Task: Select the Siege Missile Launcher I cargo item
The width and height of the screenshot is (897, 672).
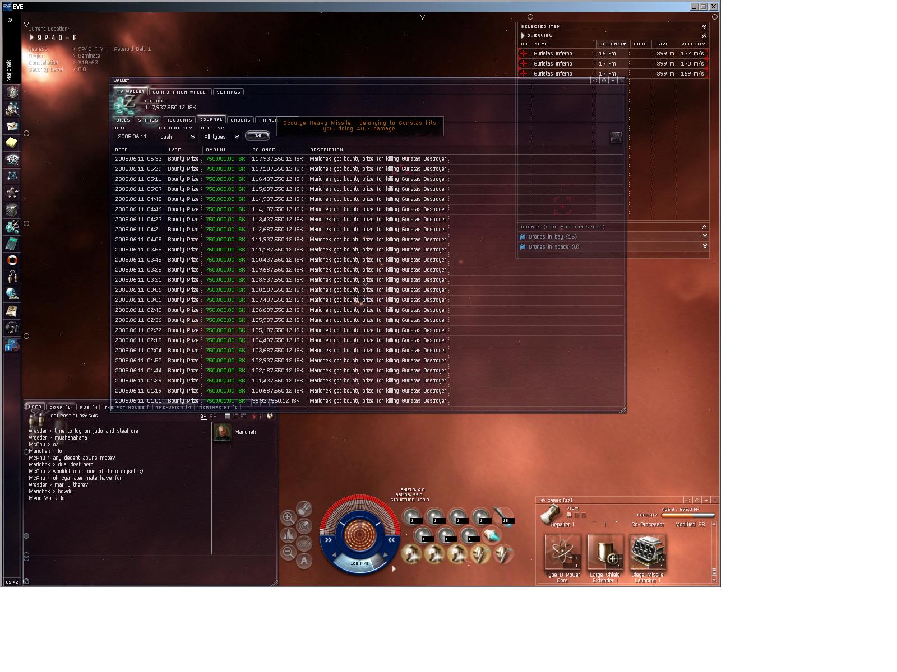Action: [x=648, y=558]
